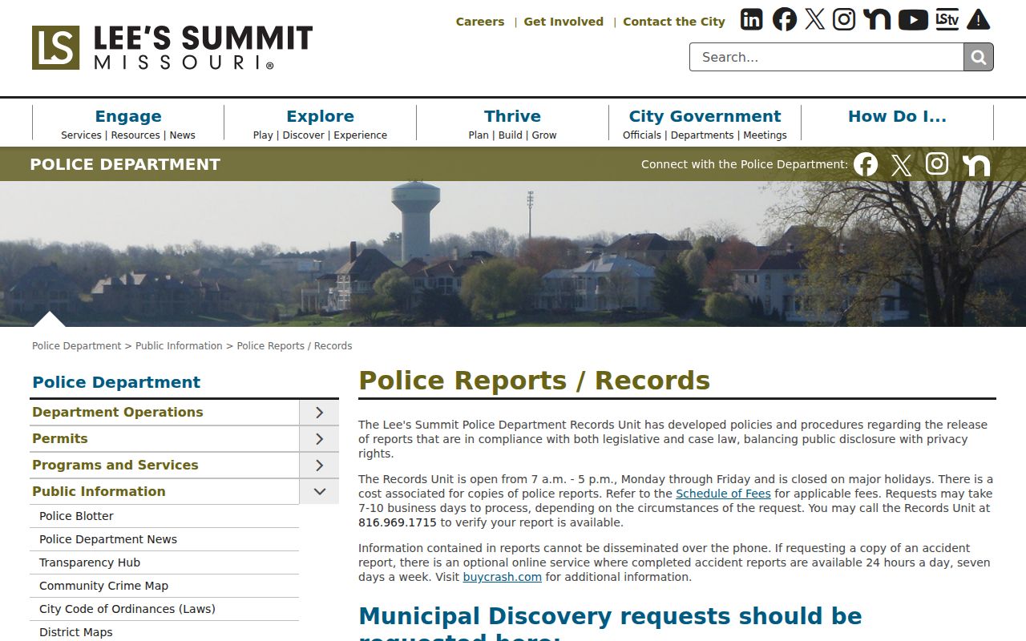Select Department Operations sidebar heading

(x=118, y=412)
